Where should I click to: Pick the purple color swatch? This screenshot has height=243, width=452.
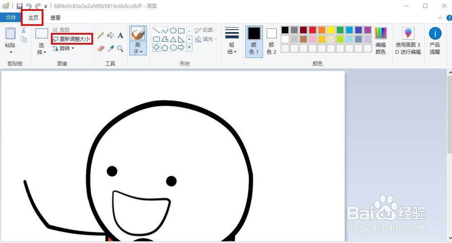[368, 30]
